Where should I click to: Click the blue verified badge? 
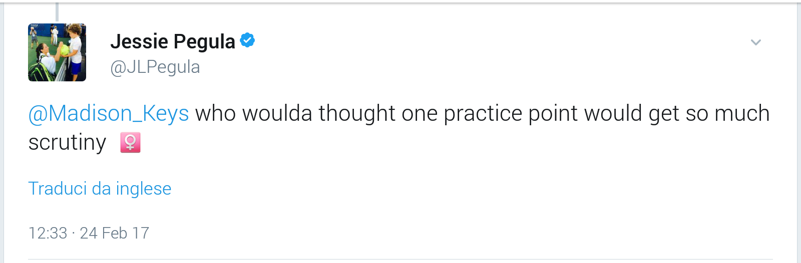[247, 40]
